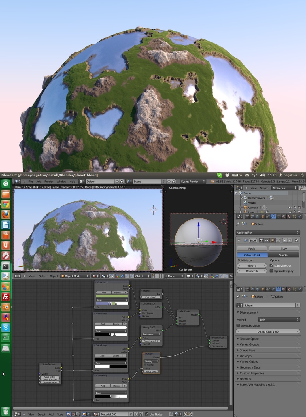Viewport: 306px width, 417px height.
Task: Launch FileZilla from the Ubuntu dock
Action: click(6, 297)
